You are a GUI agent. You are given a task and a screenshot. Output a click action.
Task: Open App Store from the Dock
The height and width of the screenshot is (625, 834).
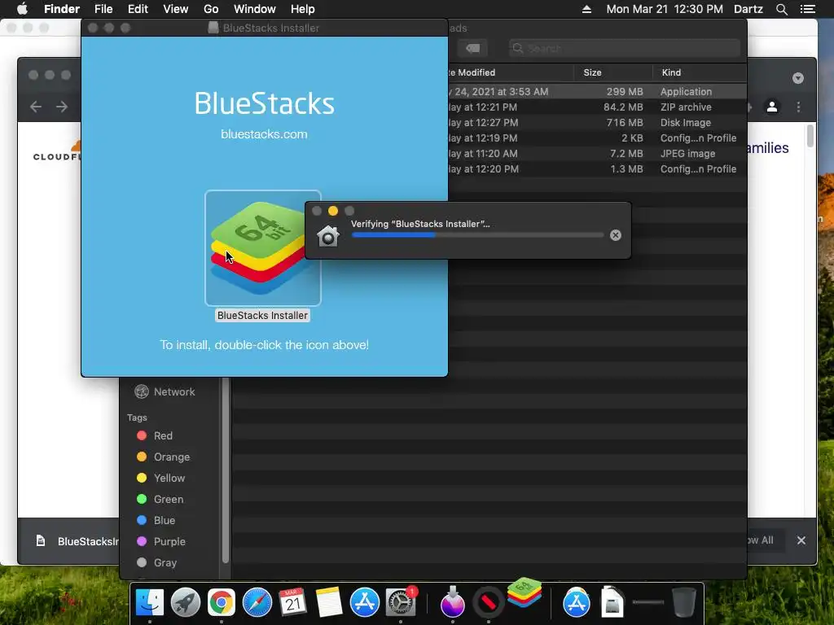tap(364, 602)
